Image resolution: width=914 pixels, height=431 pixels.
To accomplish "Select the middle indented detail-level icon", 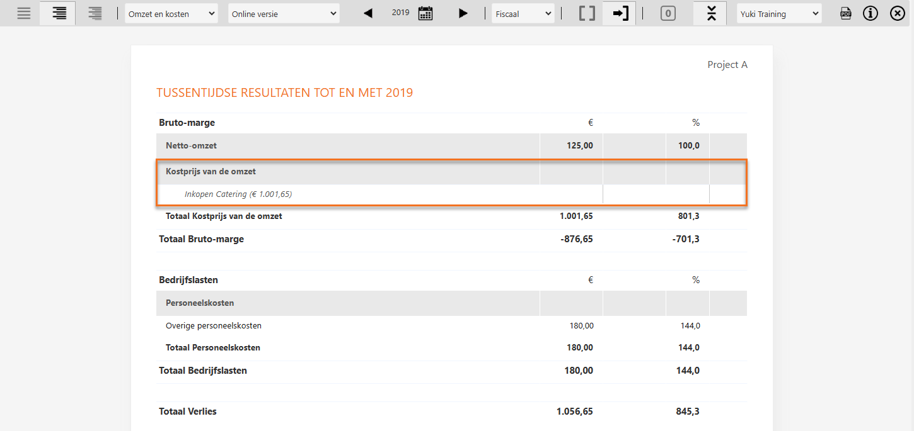I will 59,13.
